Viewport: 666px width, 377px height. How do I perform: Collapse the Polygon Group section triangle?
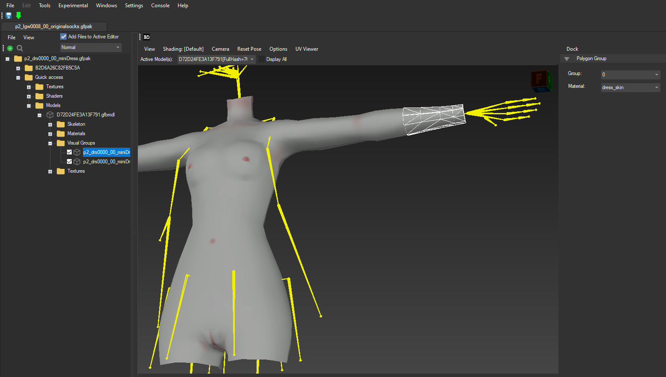pos(567,59)
